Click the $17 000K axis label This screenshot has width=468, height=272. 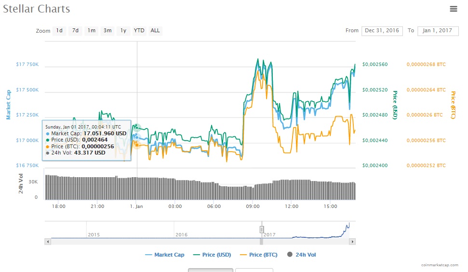pos(27,141)
